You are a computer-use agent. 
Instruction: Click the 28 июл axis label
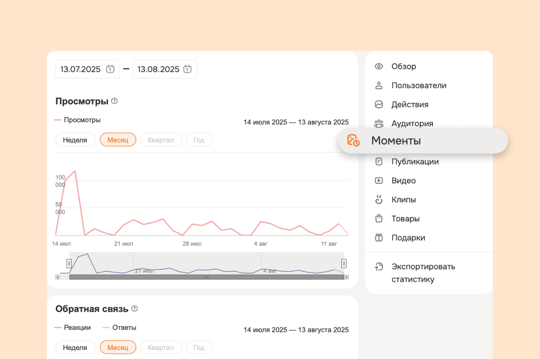click(192, 244)
